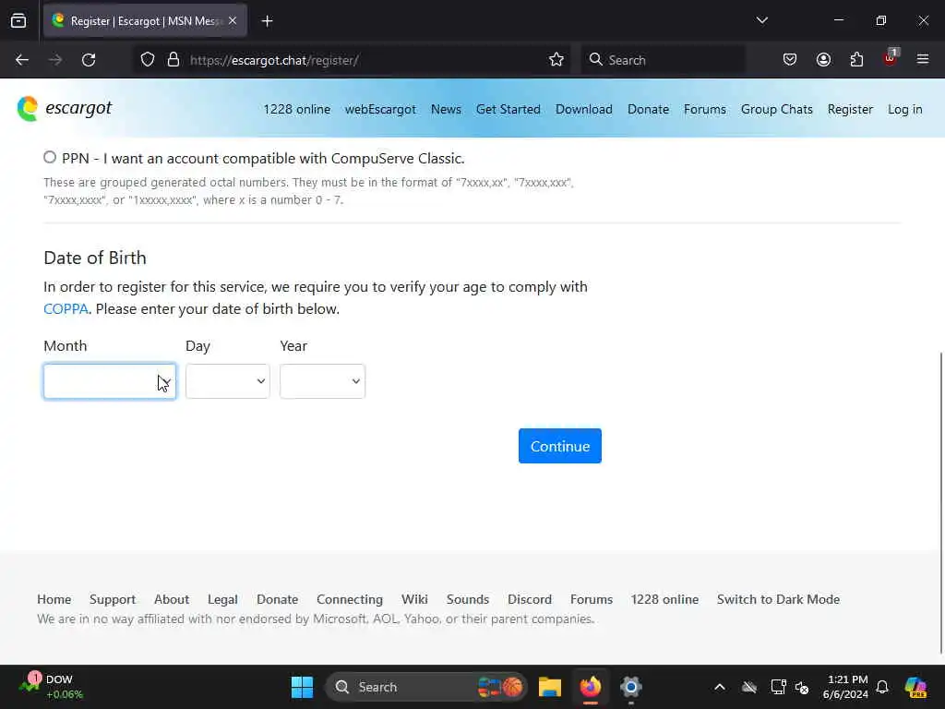The height and width of the screenshot is (709, 945).
Task: Reload the page with the refresh icon
Action: 89,60
